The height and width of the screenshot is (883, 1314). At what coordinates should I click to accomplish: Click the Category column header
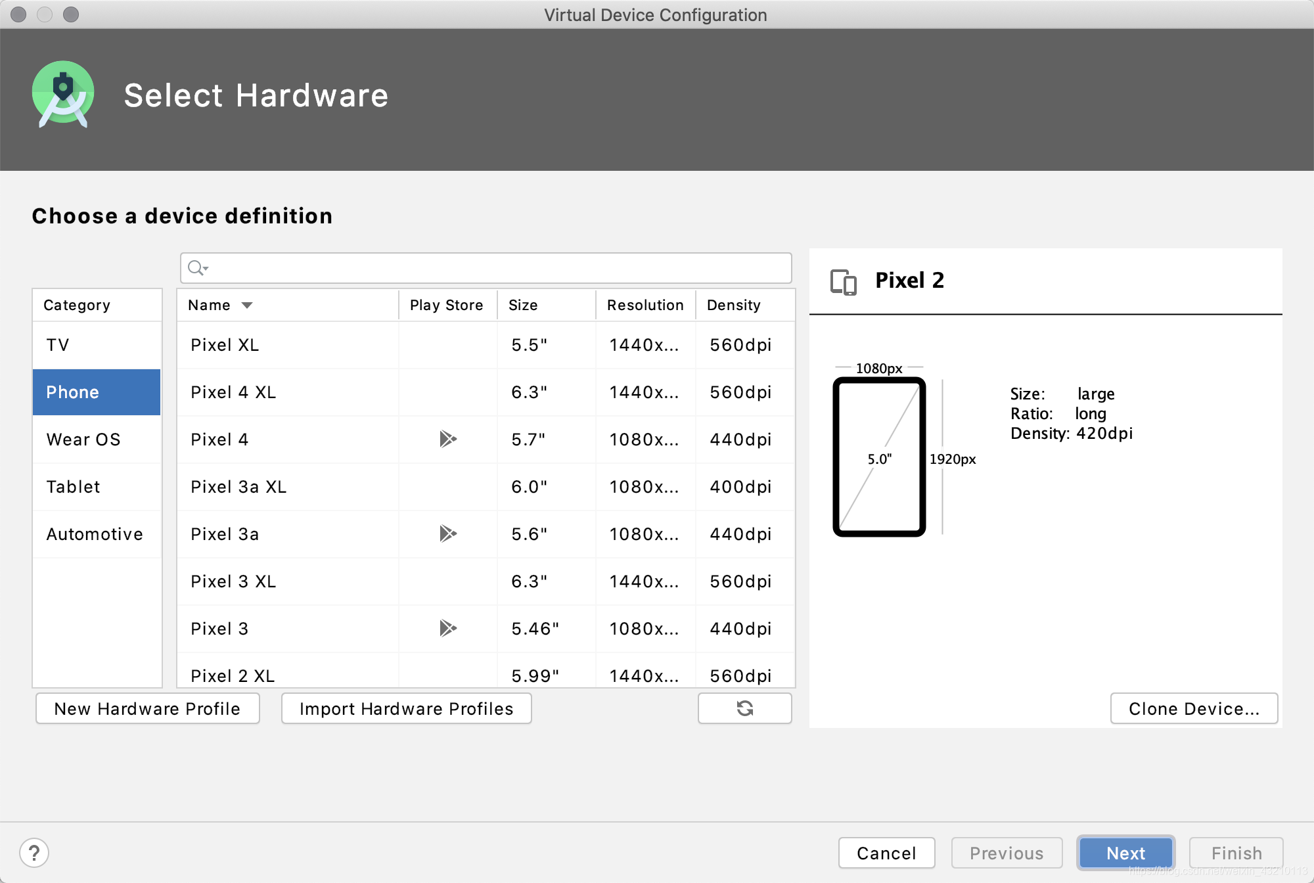(97, 305)
